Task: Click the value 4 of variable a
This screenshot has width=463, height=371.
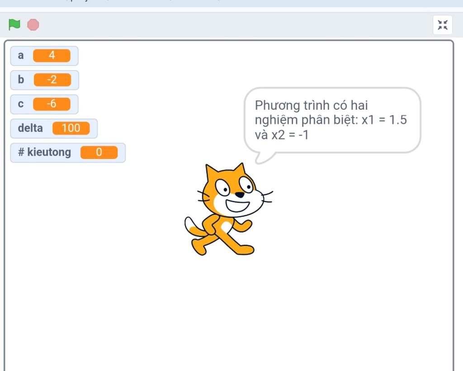Action: pos(52,56)
